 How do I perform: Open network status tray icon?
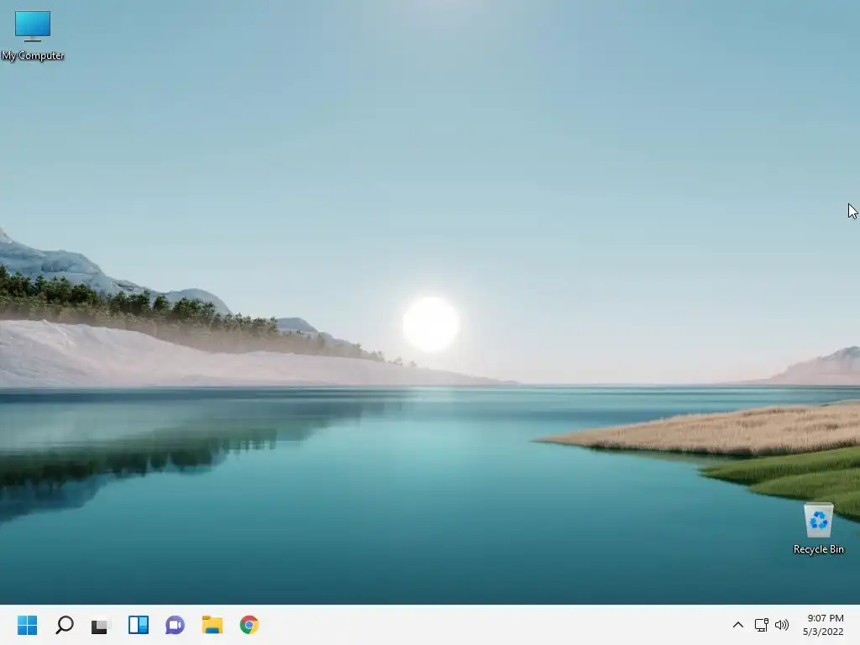point(761,625)
